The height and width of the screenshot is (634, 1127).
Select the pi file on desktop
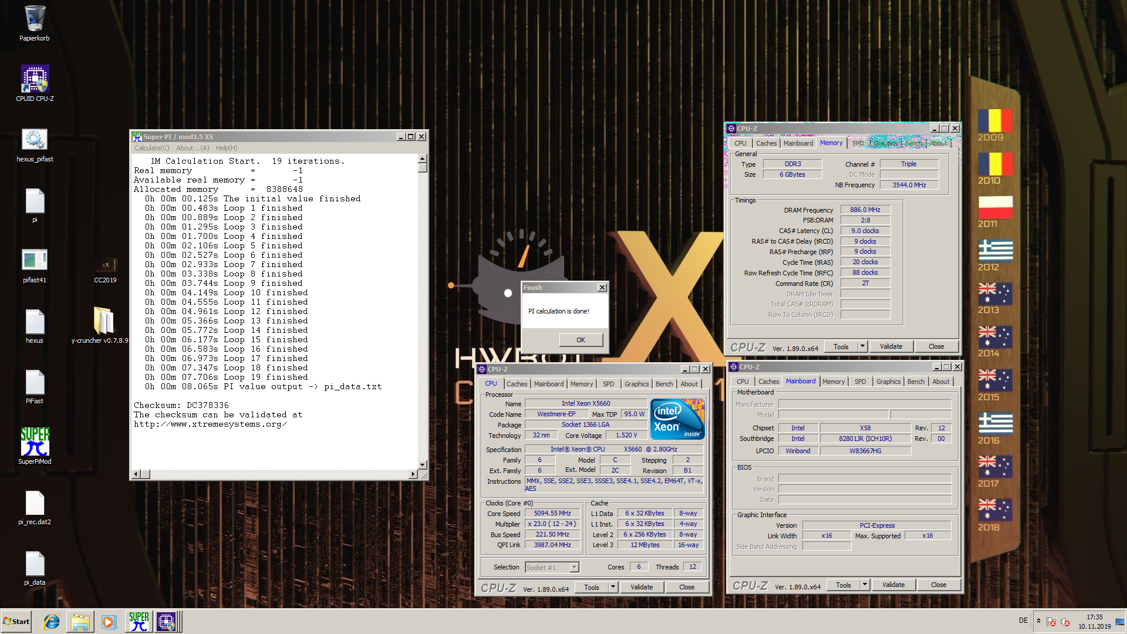35,205
